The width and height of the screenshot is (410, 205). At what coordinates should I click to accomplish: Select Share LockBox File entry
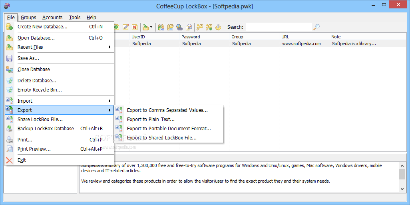coord(60,119)
